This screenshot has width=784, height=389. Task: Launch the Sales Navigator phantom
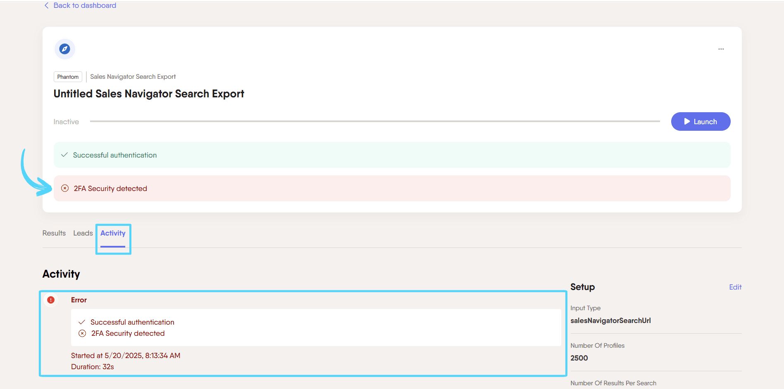[701, 122]
